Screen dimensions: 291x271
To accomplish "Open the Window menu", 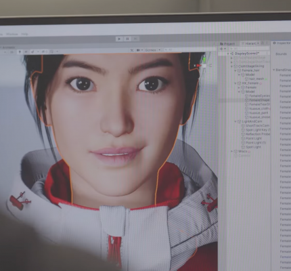I will click(x=12, y=34).
